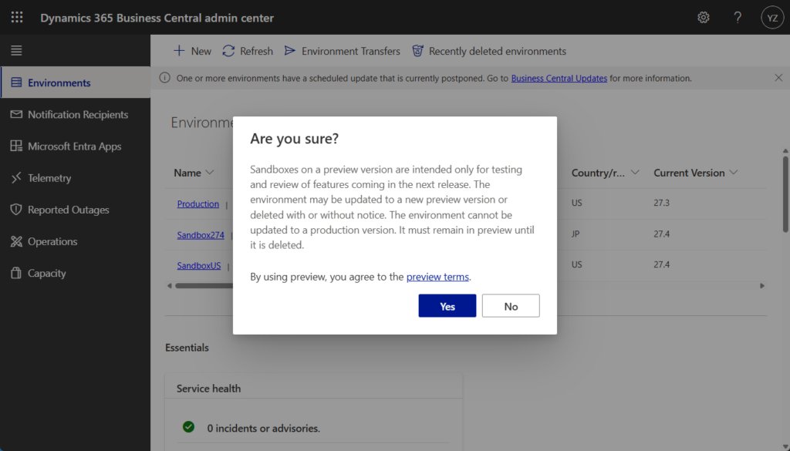Click the New environment plus icon
Viewport: 790px width, 451px height.
pos(179,51)
